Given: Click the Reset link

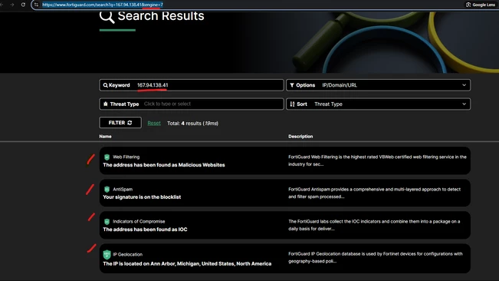Looking at the screenshot, I should [x=154, y=123].
